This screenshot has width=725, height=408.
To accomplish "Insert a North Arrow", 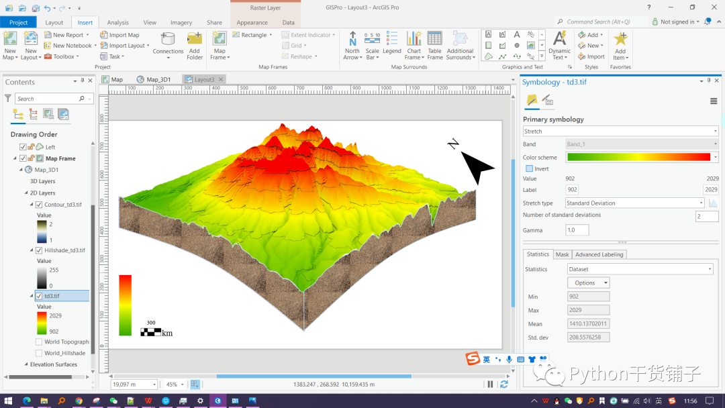I will (352, 45).
